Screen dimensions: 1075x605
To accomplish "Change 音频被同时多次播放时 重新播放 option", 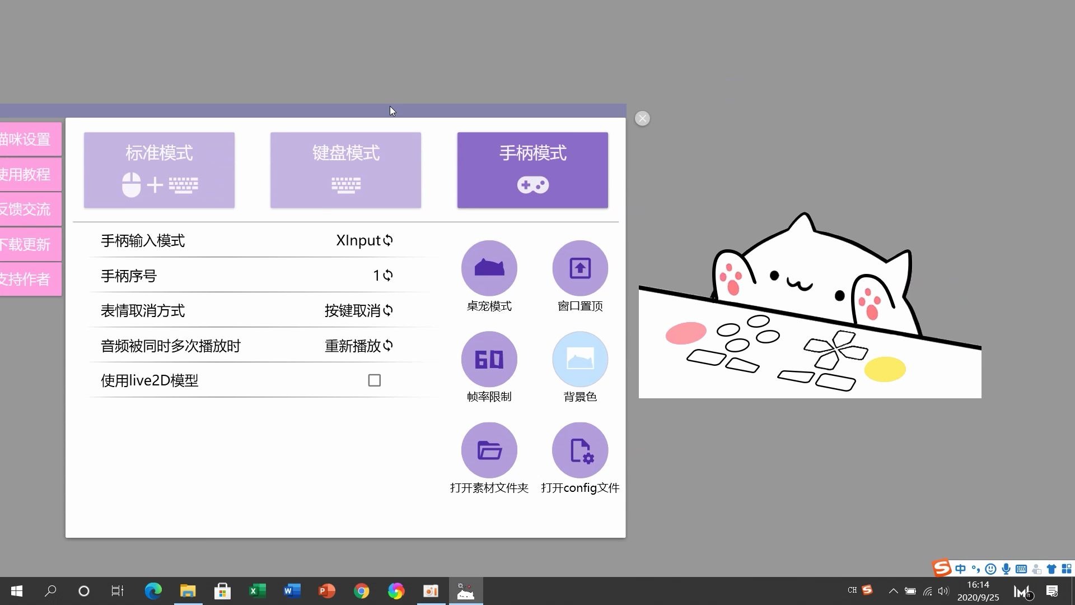I will click(x=359, y=346).
